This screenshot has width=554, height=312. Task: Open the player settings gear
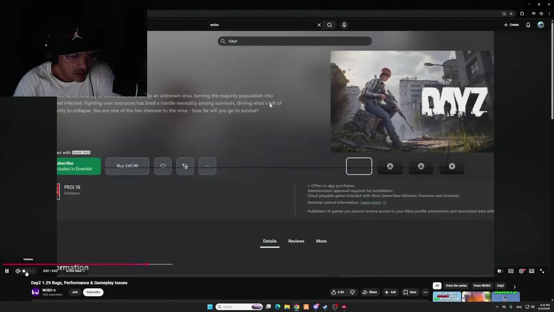tap(522, 271)
